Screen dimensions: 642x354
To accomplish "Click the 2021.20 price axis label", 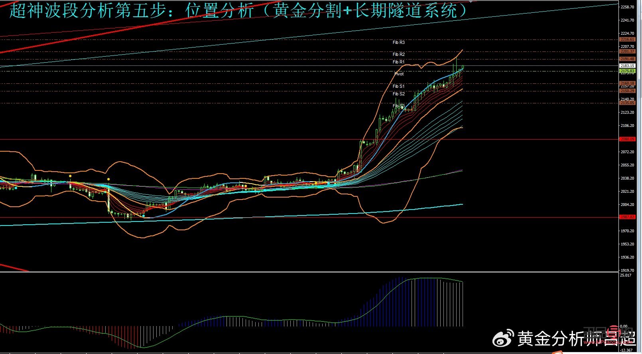I will pyautogui.click(x=627, y=191).
